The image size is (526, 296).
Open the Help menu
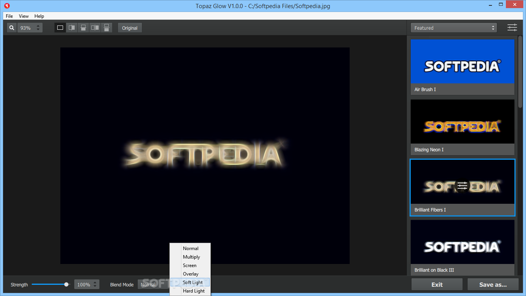point(39,16)
